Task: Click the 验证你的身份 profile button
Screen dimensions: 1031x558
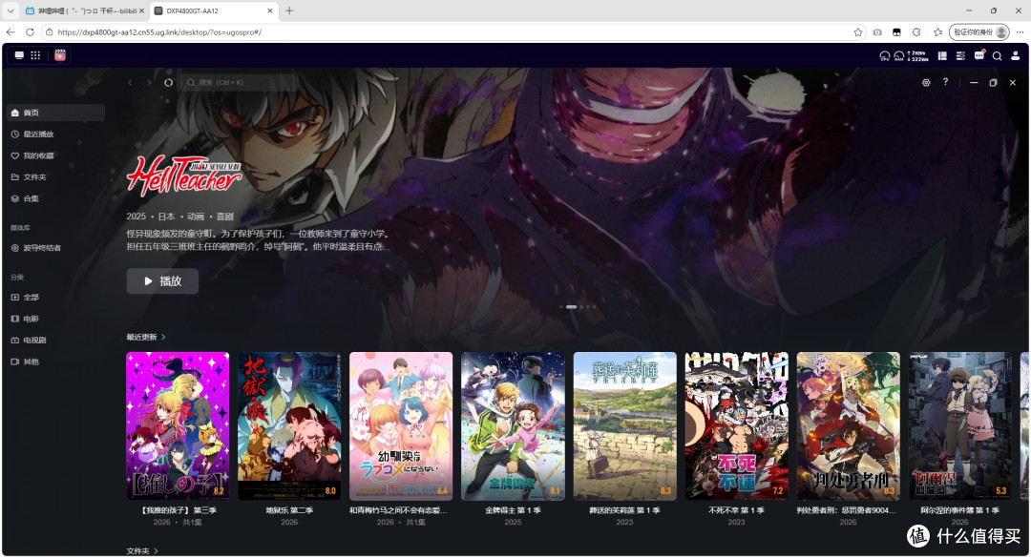Action: pyautogui.click(x=979, y=32)
